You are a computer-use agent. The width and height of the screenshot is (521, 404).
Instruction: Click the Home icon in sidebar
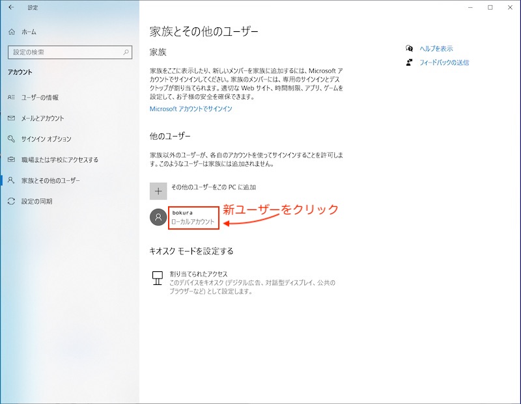12,32
